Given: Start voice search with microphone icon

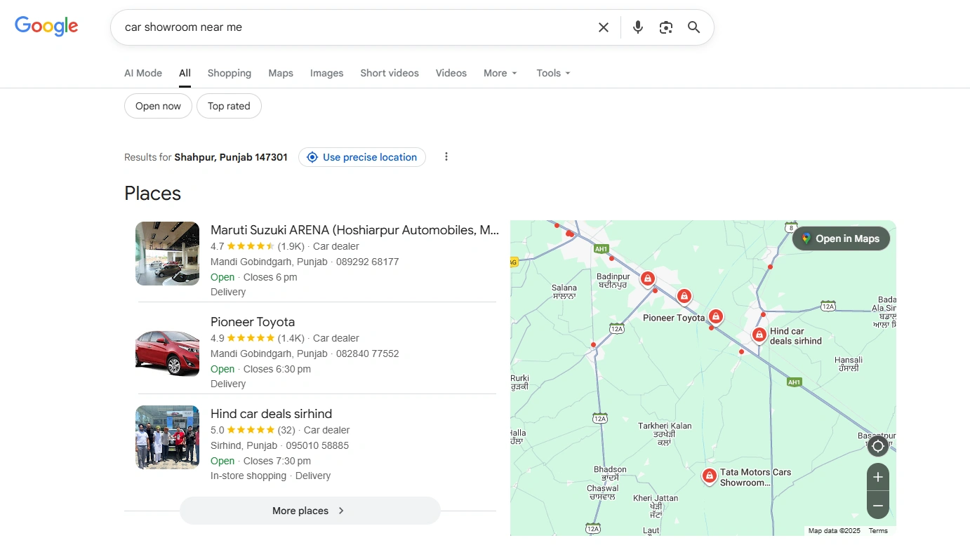Looking at the screenshot, I should [x=637, y=27].
